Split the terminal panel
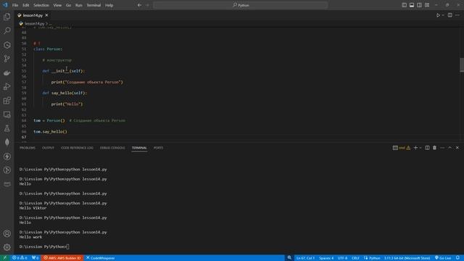 click(427, 148)
